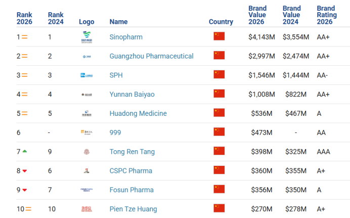Viewport: 350px width, 218px height.
Task: Sort by Brand Value 2026 header
Action: point(257,15)
